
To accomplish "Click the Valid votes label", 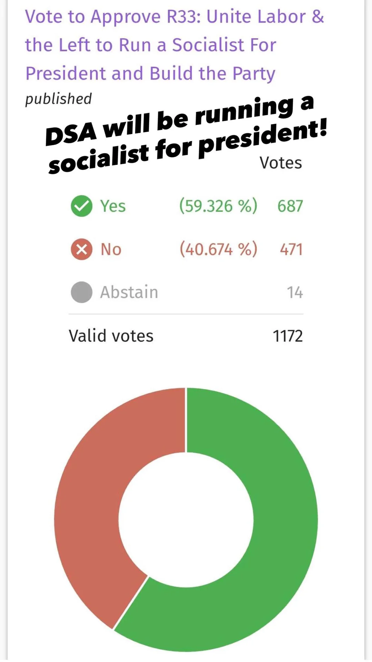I will (111, 336).
